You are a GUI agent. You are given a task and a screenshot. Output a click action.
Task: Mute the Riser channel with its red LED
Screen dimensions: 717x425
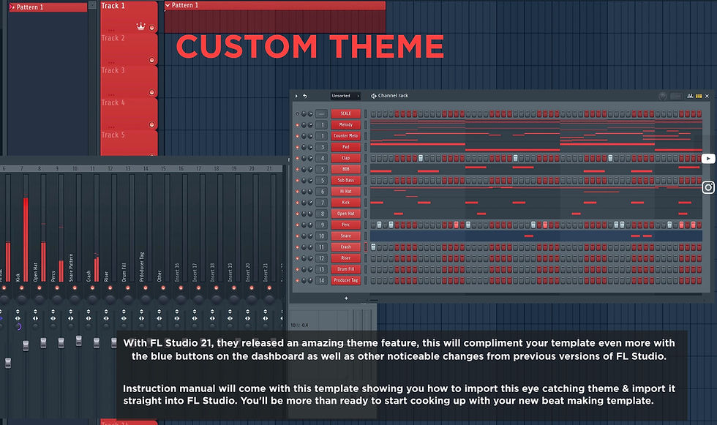tap(297, 258)
